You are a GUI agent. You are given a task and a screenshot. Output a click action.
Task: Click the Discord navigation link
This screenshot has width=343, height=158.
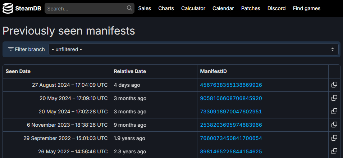coord(276,8)
